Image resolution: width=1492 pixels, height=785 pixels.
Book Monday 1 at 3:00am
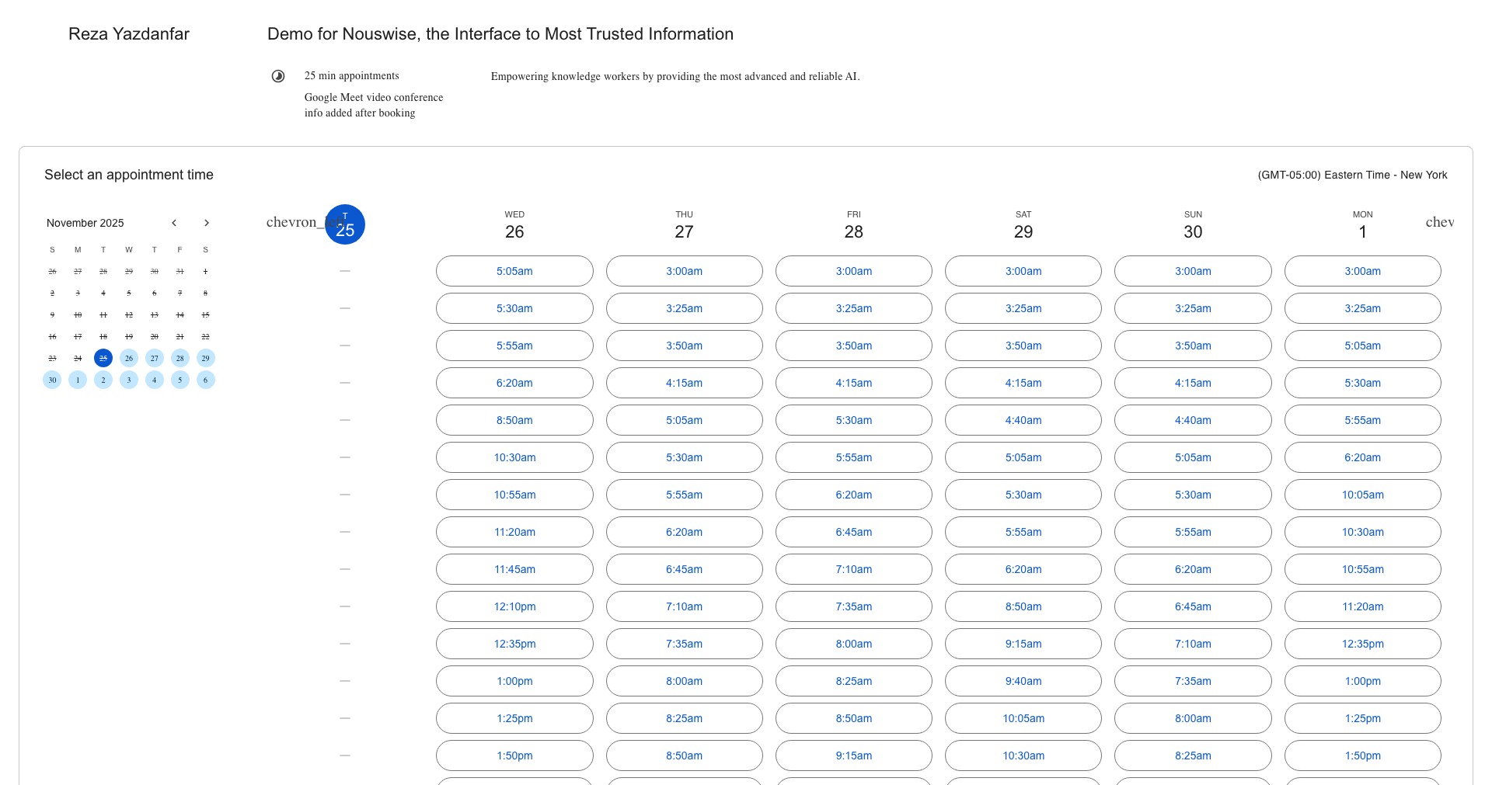1363,271
